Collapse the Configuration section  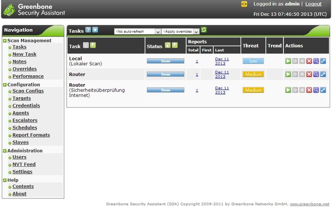click(5, 85)
